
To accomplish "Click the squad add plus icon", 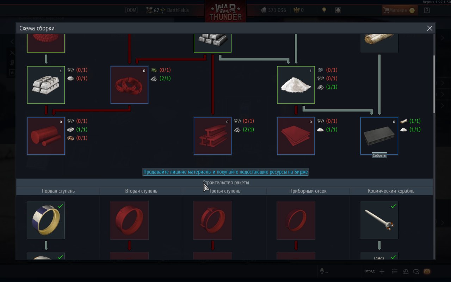I will pos(382,271).
